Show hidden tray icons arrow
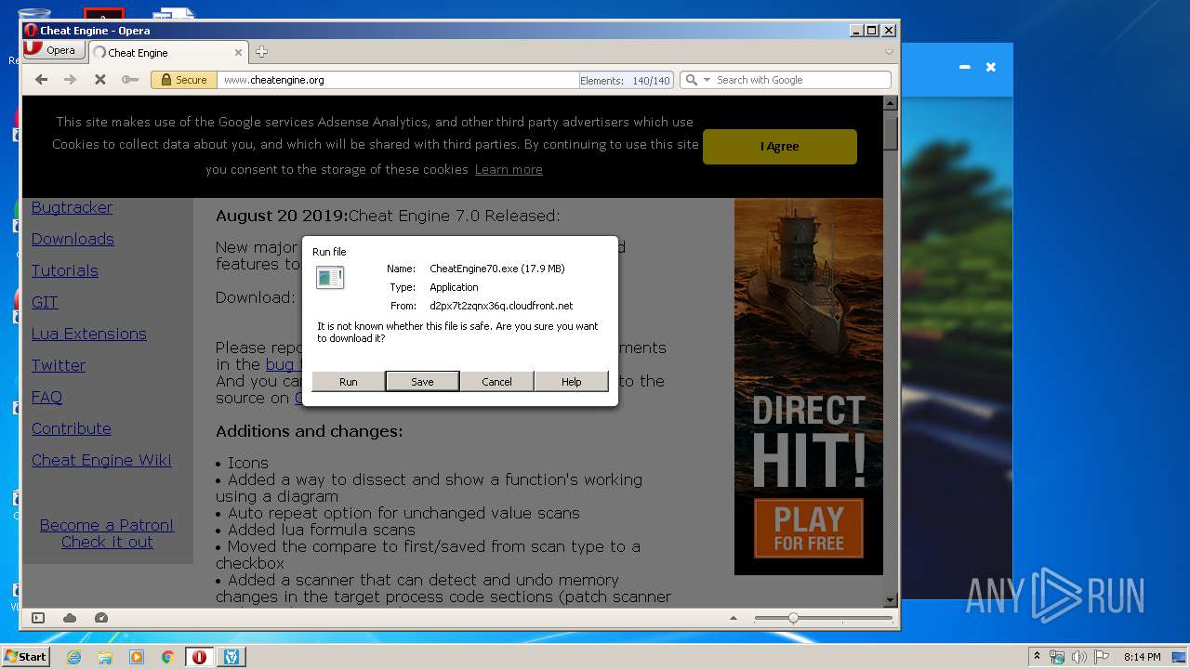This screenshot has height=669, width=1190. point(1037,656)
